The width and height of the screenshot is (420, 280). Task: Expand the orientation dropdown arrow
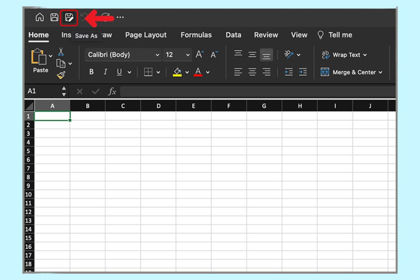pos(299,55)
